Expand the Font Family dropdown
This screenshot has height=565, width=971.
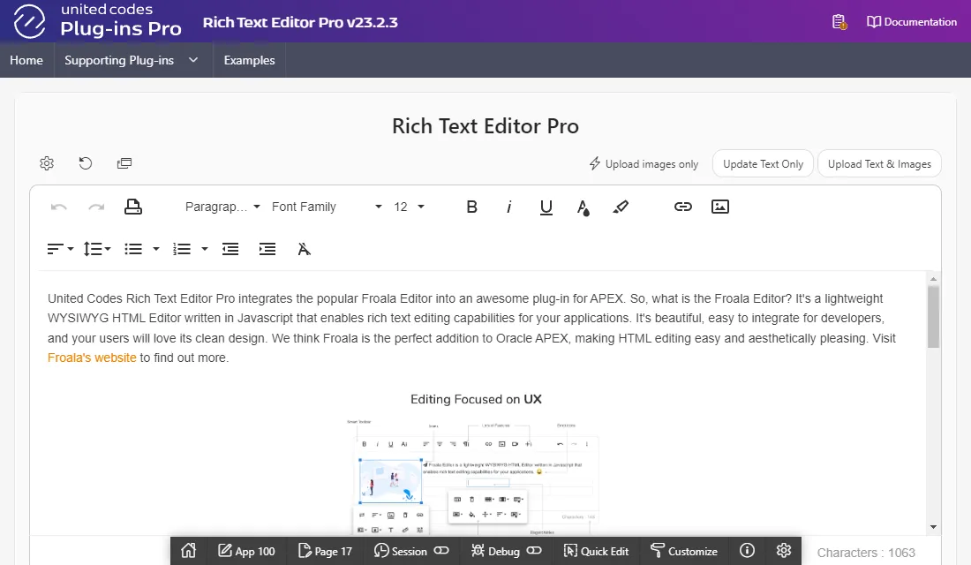coord(327,207)
